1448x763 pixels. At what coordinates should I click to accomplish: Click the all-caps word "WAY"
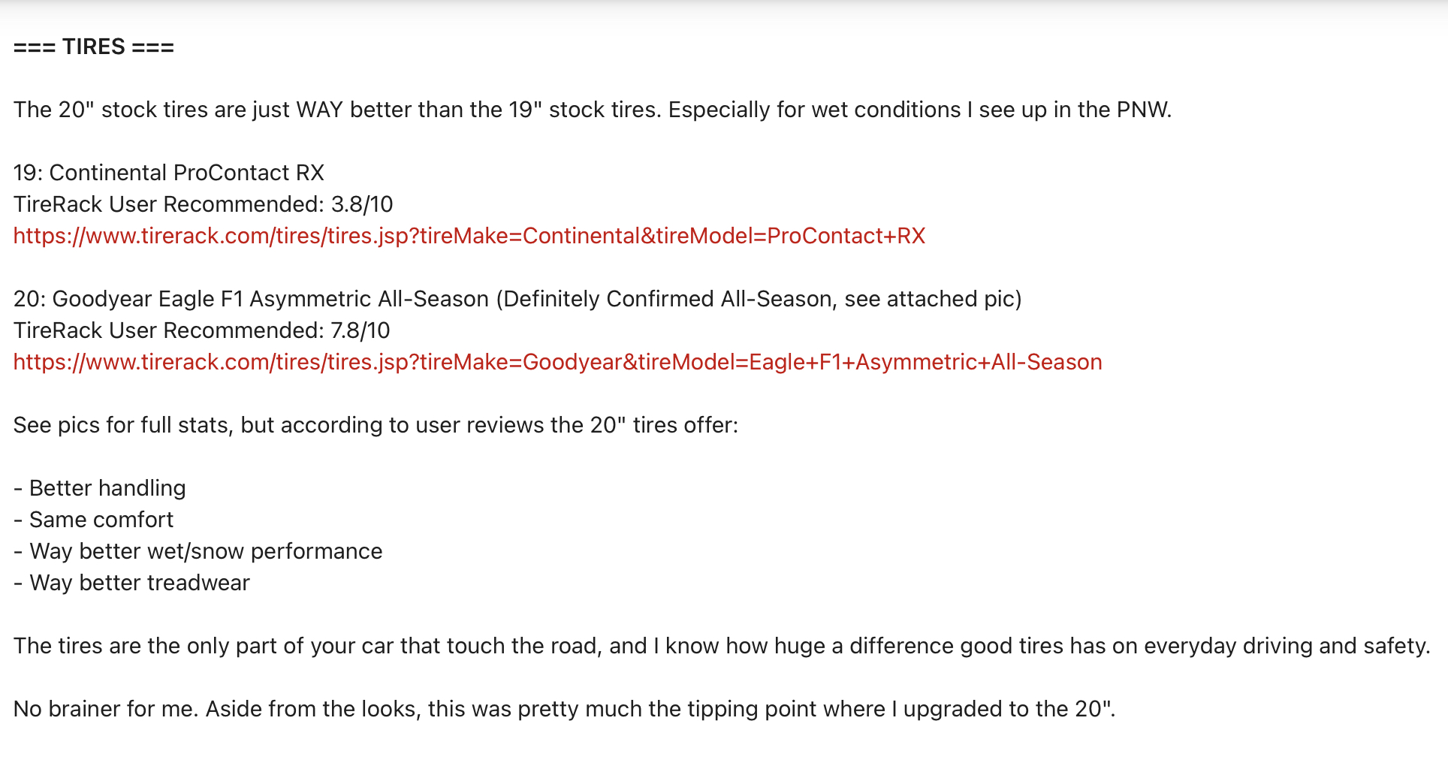tap(319, 110)
